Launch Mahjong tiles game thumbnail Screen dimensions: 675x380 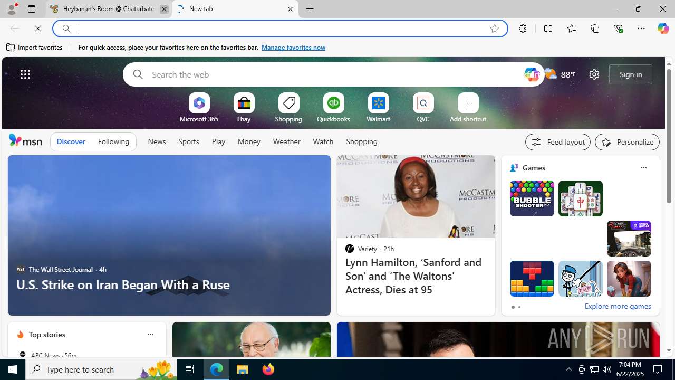[x=580, y=198]
